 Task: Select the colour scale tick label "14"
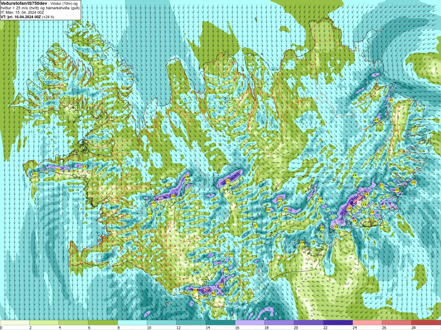pos(208,328)
